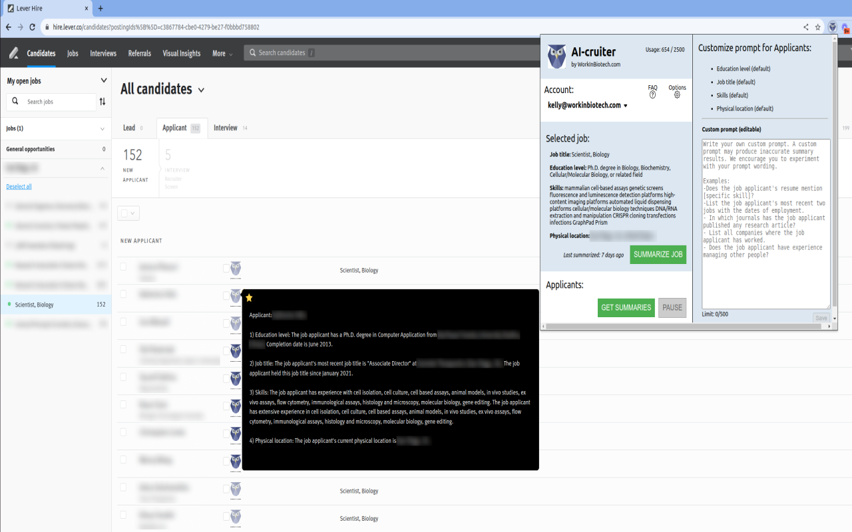Open the More menu in the top navigation
The height and width of the screenshot is (532, 852).
pos(222,53)
